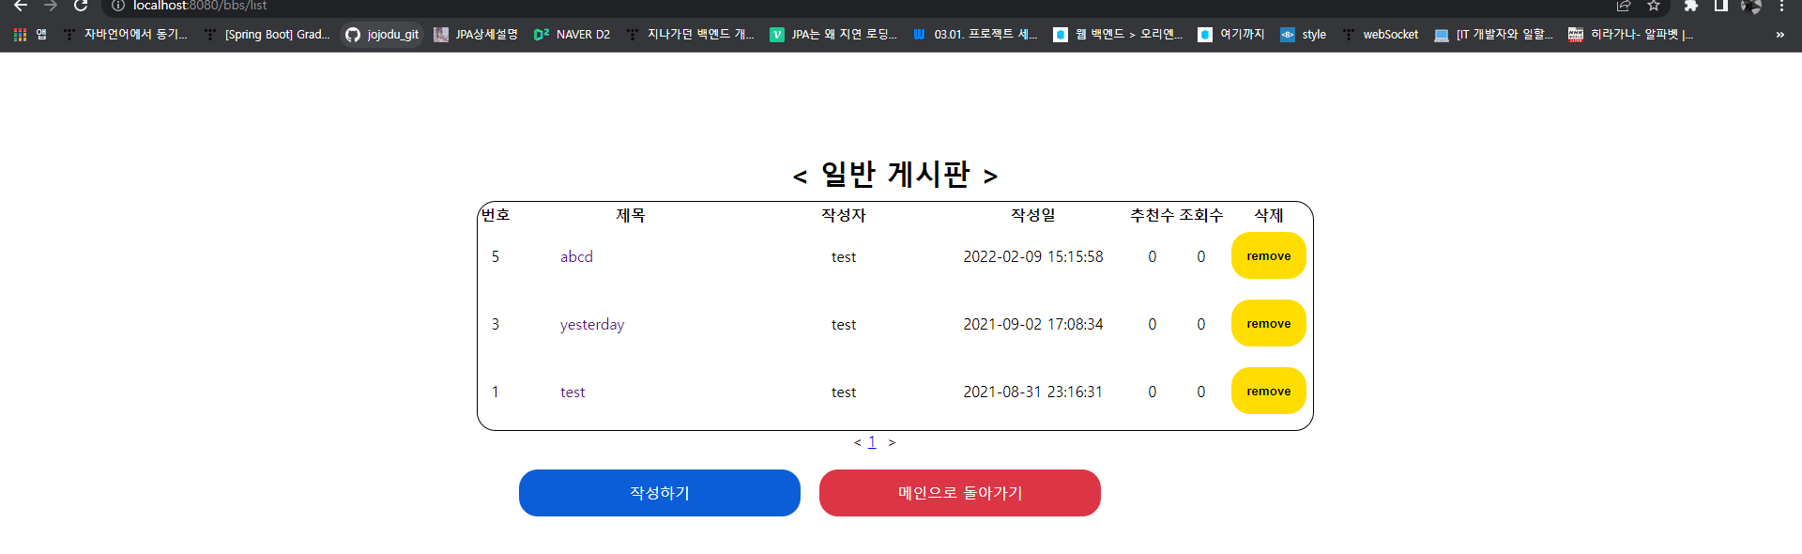The width and height of the screenshot is (1802, 554).
Task: Open the post titled yesterday
Action: click(592, 325)
